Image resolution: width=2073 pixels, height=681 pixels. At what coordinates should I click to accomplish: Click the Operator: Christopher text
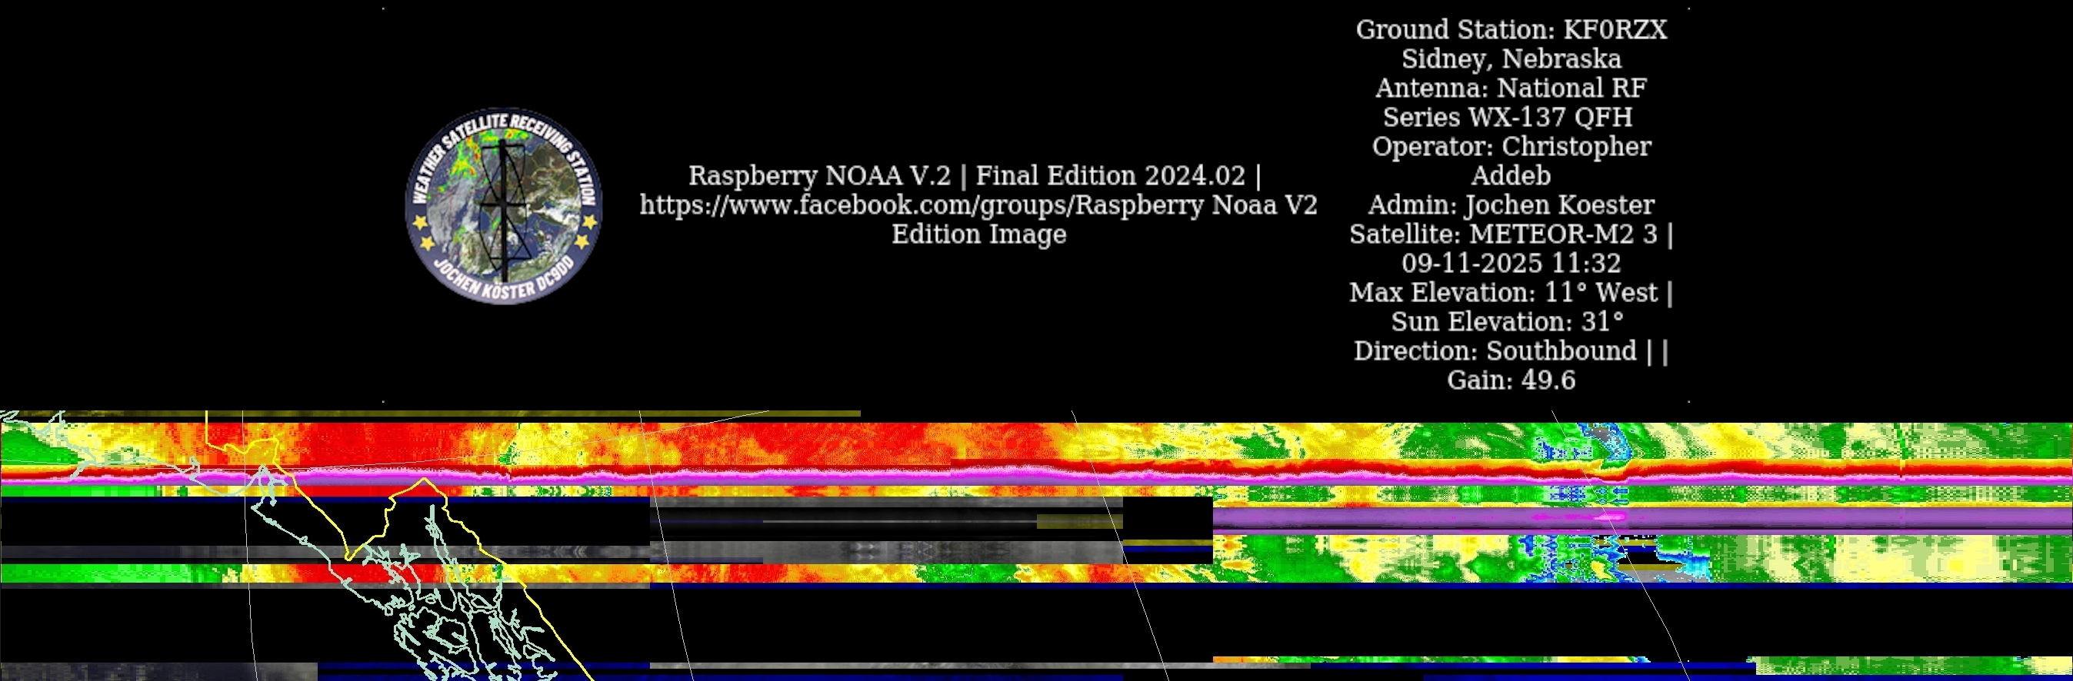[x=1511, y=146]
